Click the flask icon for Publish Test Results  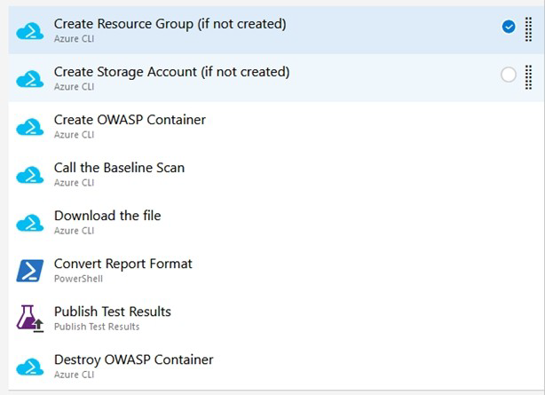30,318
